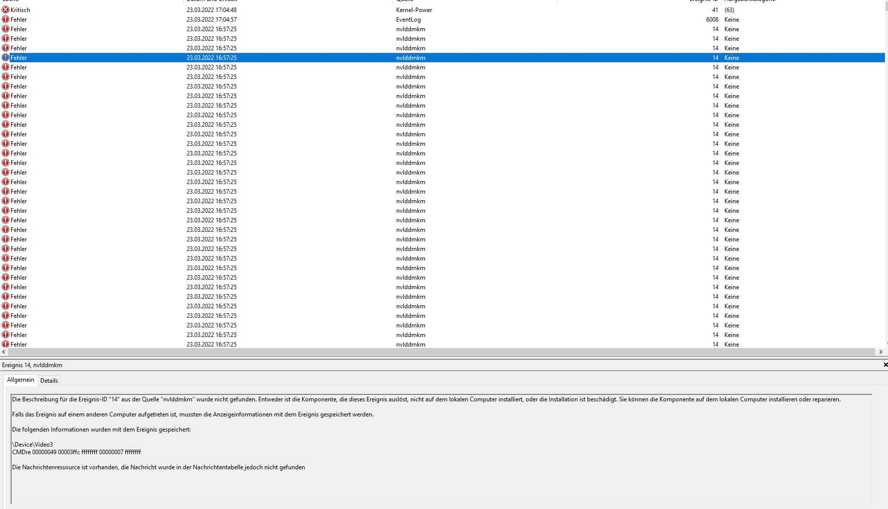Select the Kritisch event level text
The width and height of the screenshot is (888, 509).
tap(20, 10)
